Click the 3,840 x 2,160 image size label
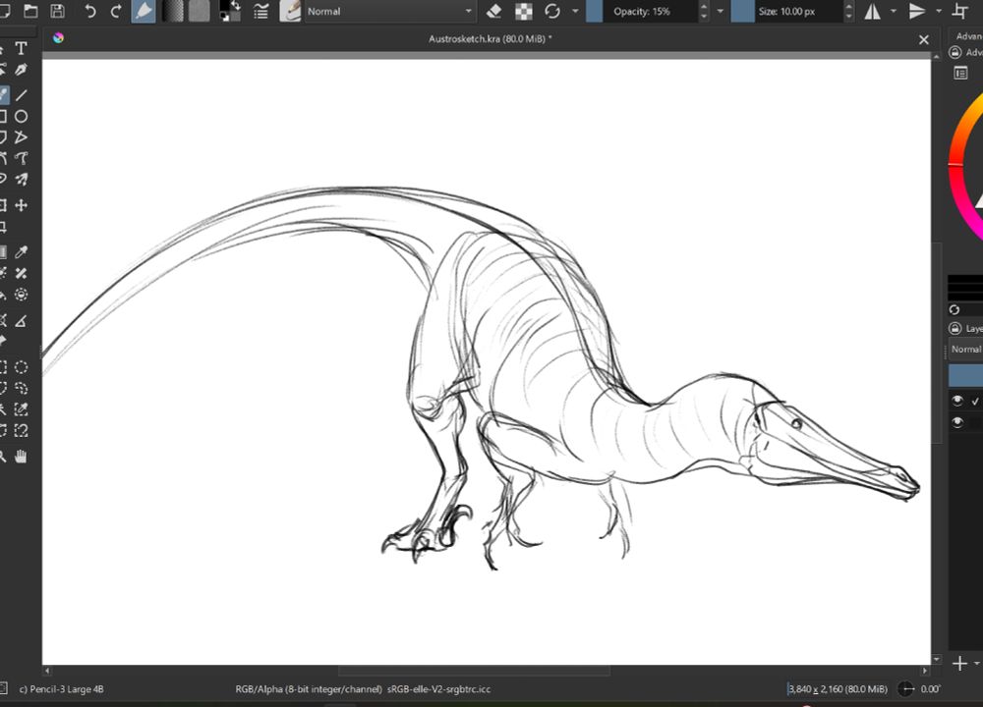 838,689
